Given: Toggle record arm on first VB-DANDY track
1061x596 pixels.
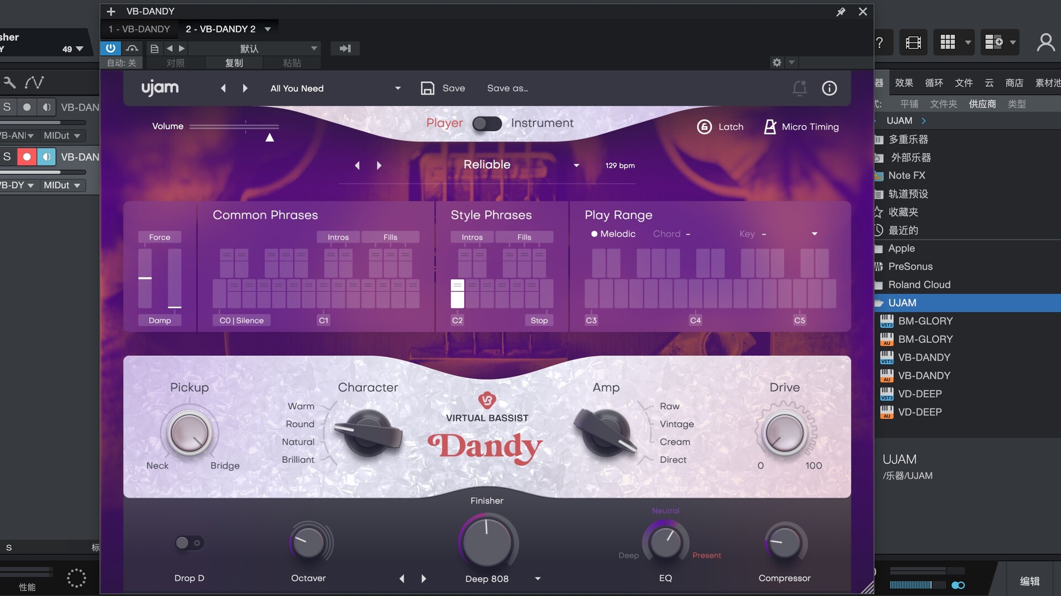Looking at the screenshot, I should (27, 107).
